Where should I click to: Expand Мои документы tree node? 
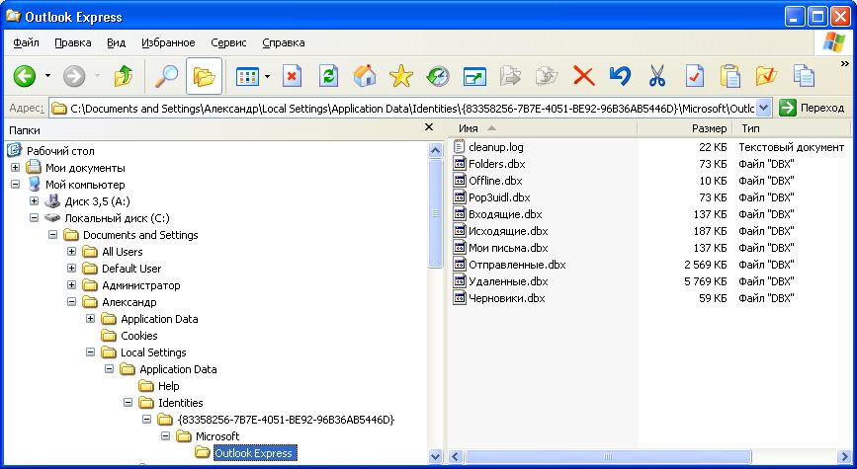click(x=15, y=168)
